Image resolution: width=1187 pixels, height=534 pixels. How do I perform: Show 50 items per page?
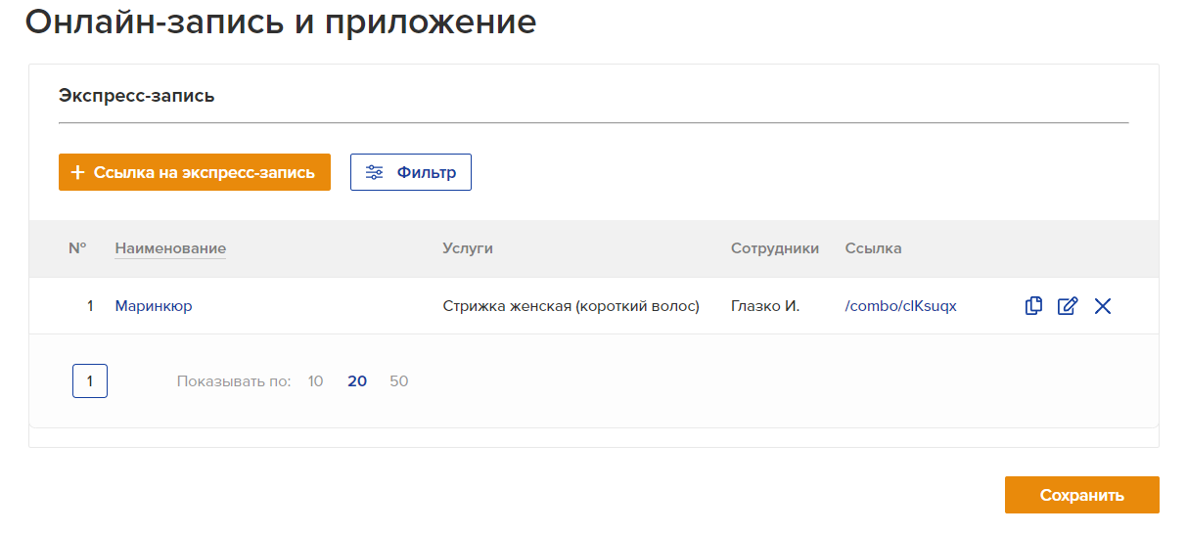tap(399, 381)
